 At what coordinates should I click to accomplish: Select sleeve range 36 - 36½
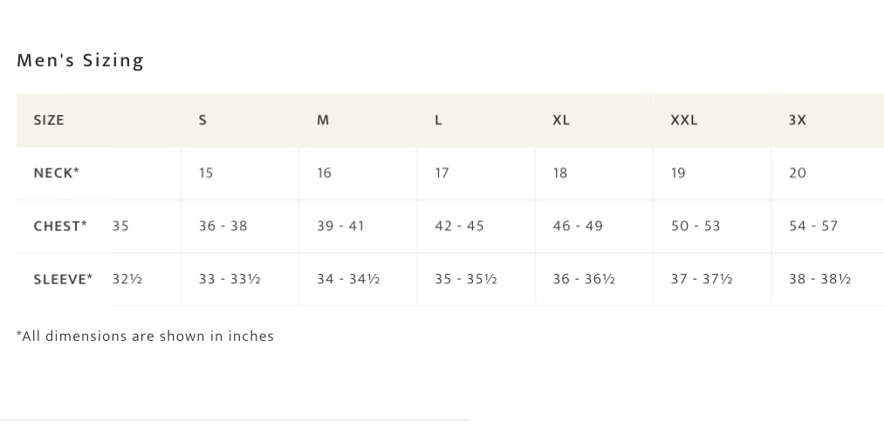coord(584,279)
